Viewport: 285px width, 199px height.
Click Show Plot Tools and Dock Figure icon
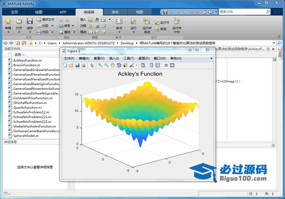pos(172,65)
